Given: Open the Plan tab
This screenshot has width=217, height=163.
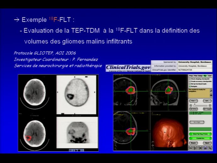Looking at the screenshot, I should (196, 76).
